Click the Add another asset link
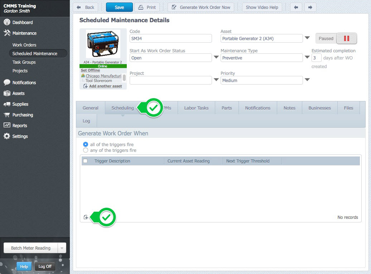The width and height of the screenshot is (371, 274). pyautogui.click(x=106, y=86)
